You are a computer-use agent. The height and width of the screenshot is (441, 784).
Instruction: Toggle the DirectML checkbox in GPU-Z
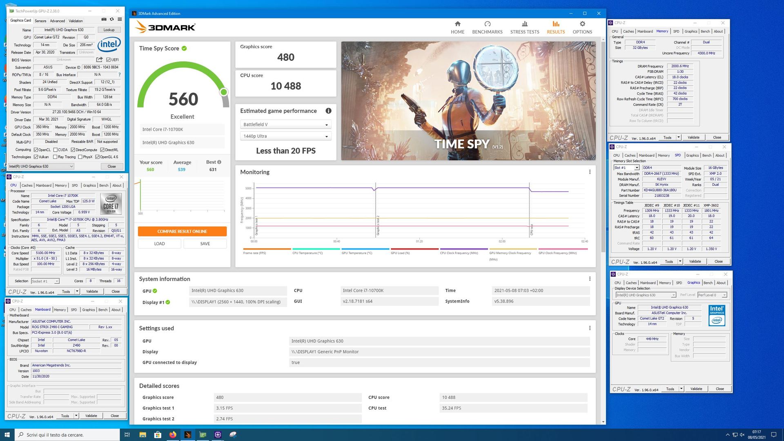(102, 150)
